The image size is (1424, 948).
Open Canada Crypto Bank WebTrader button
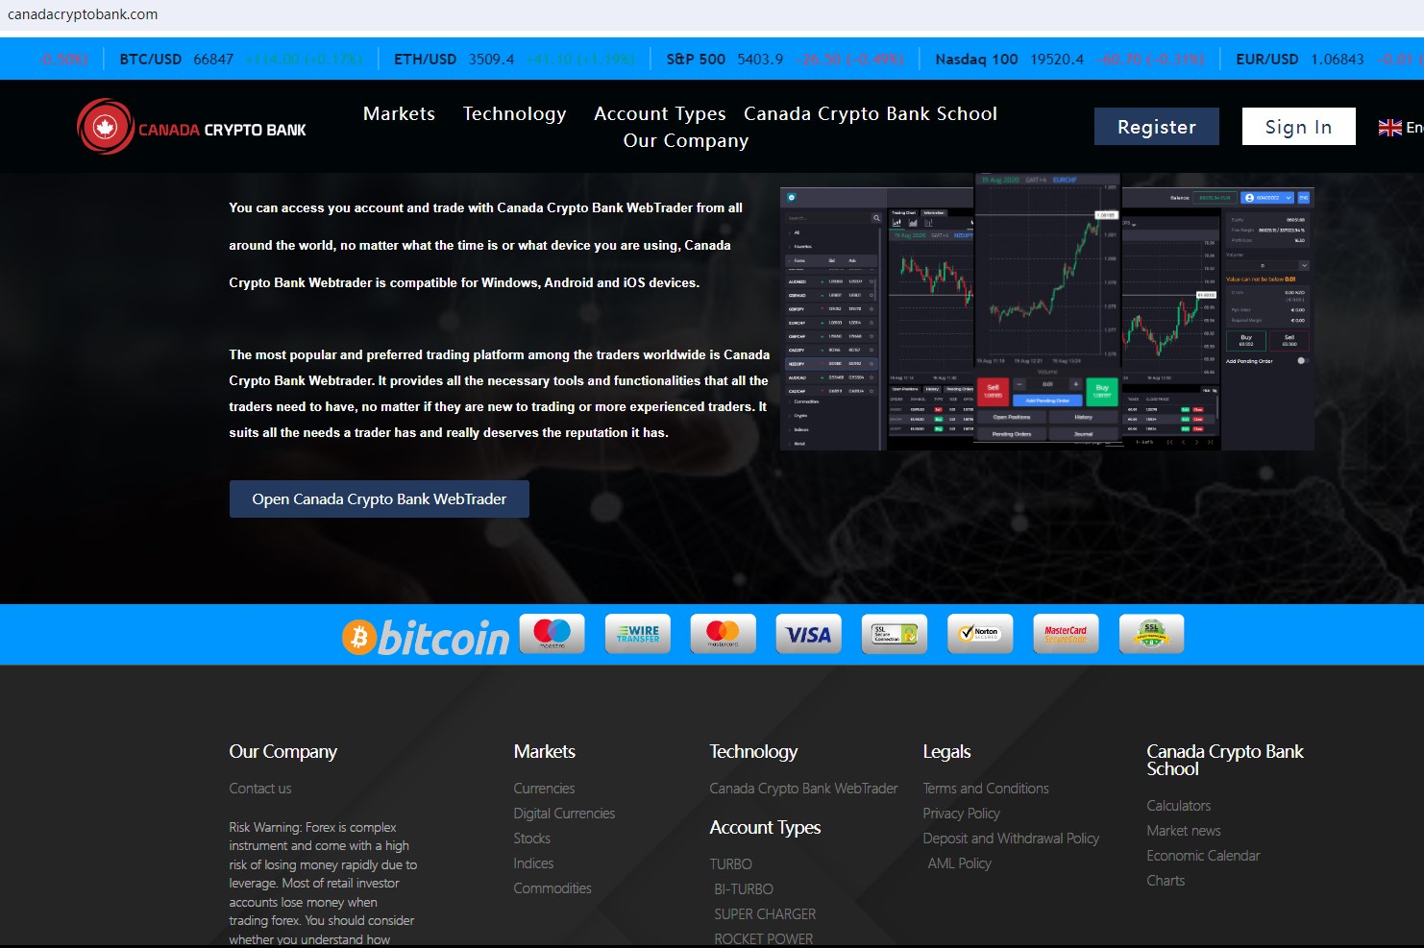380,499
